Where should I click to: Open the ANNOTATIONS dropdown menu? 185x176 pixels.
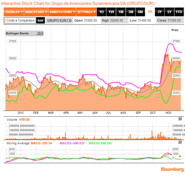coord(62,12)
